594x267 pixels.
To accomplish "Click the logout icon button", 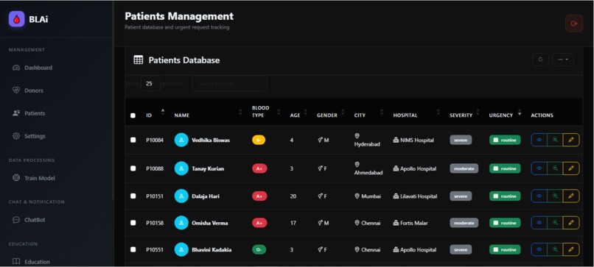I will pos(574,24).
